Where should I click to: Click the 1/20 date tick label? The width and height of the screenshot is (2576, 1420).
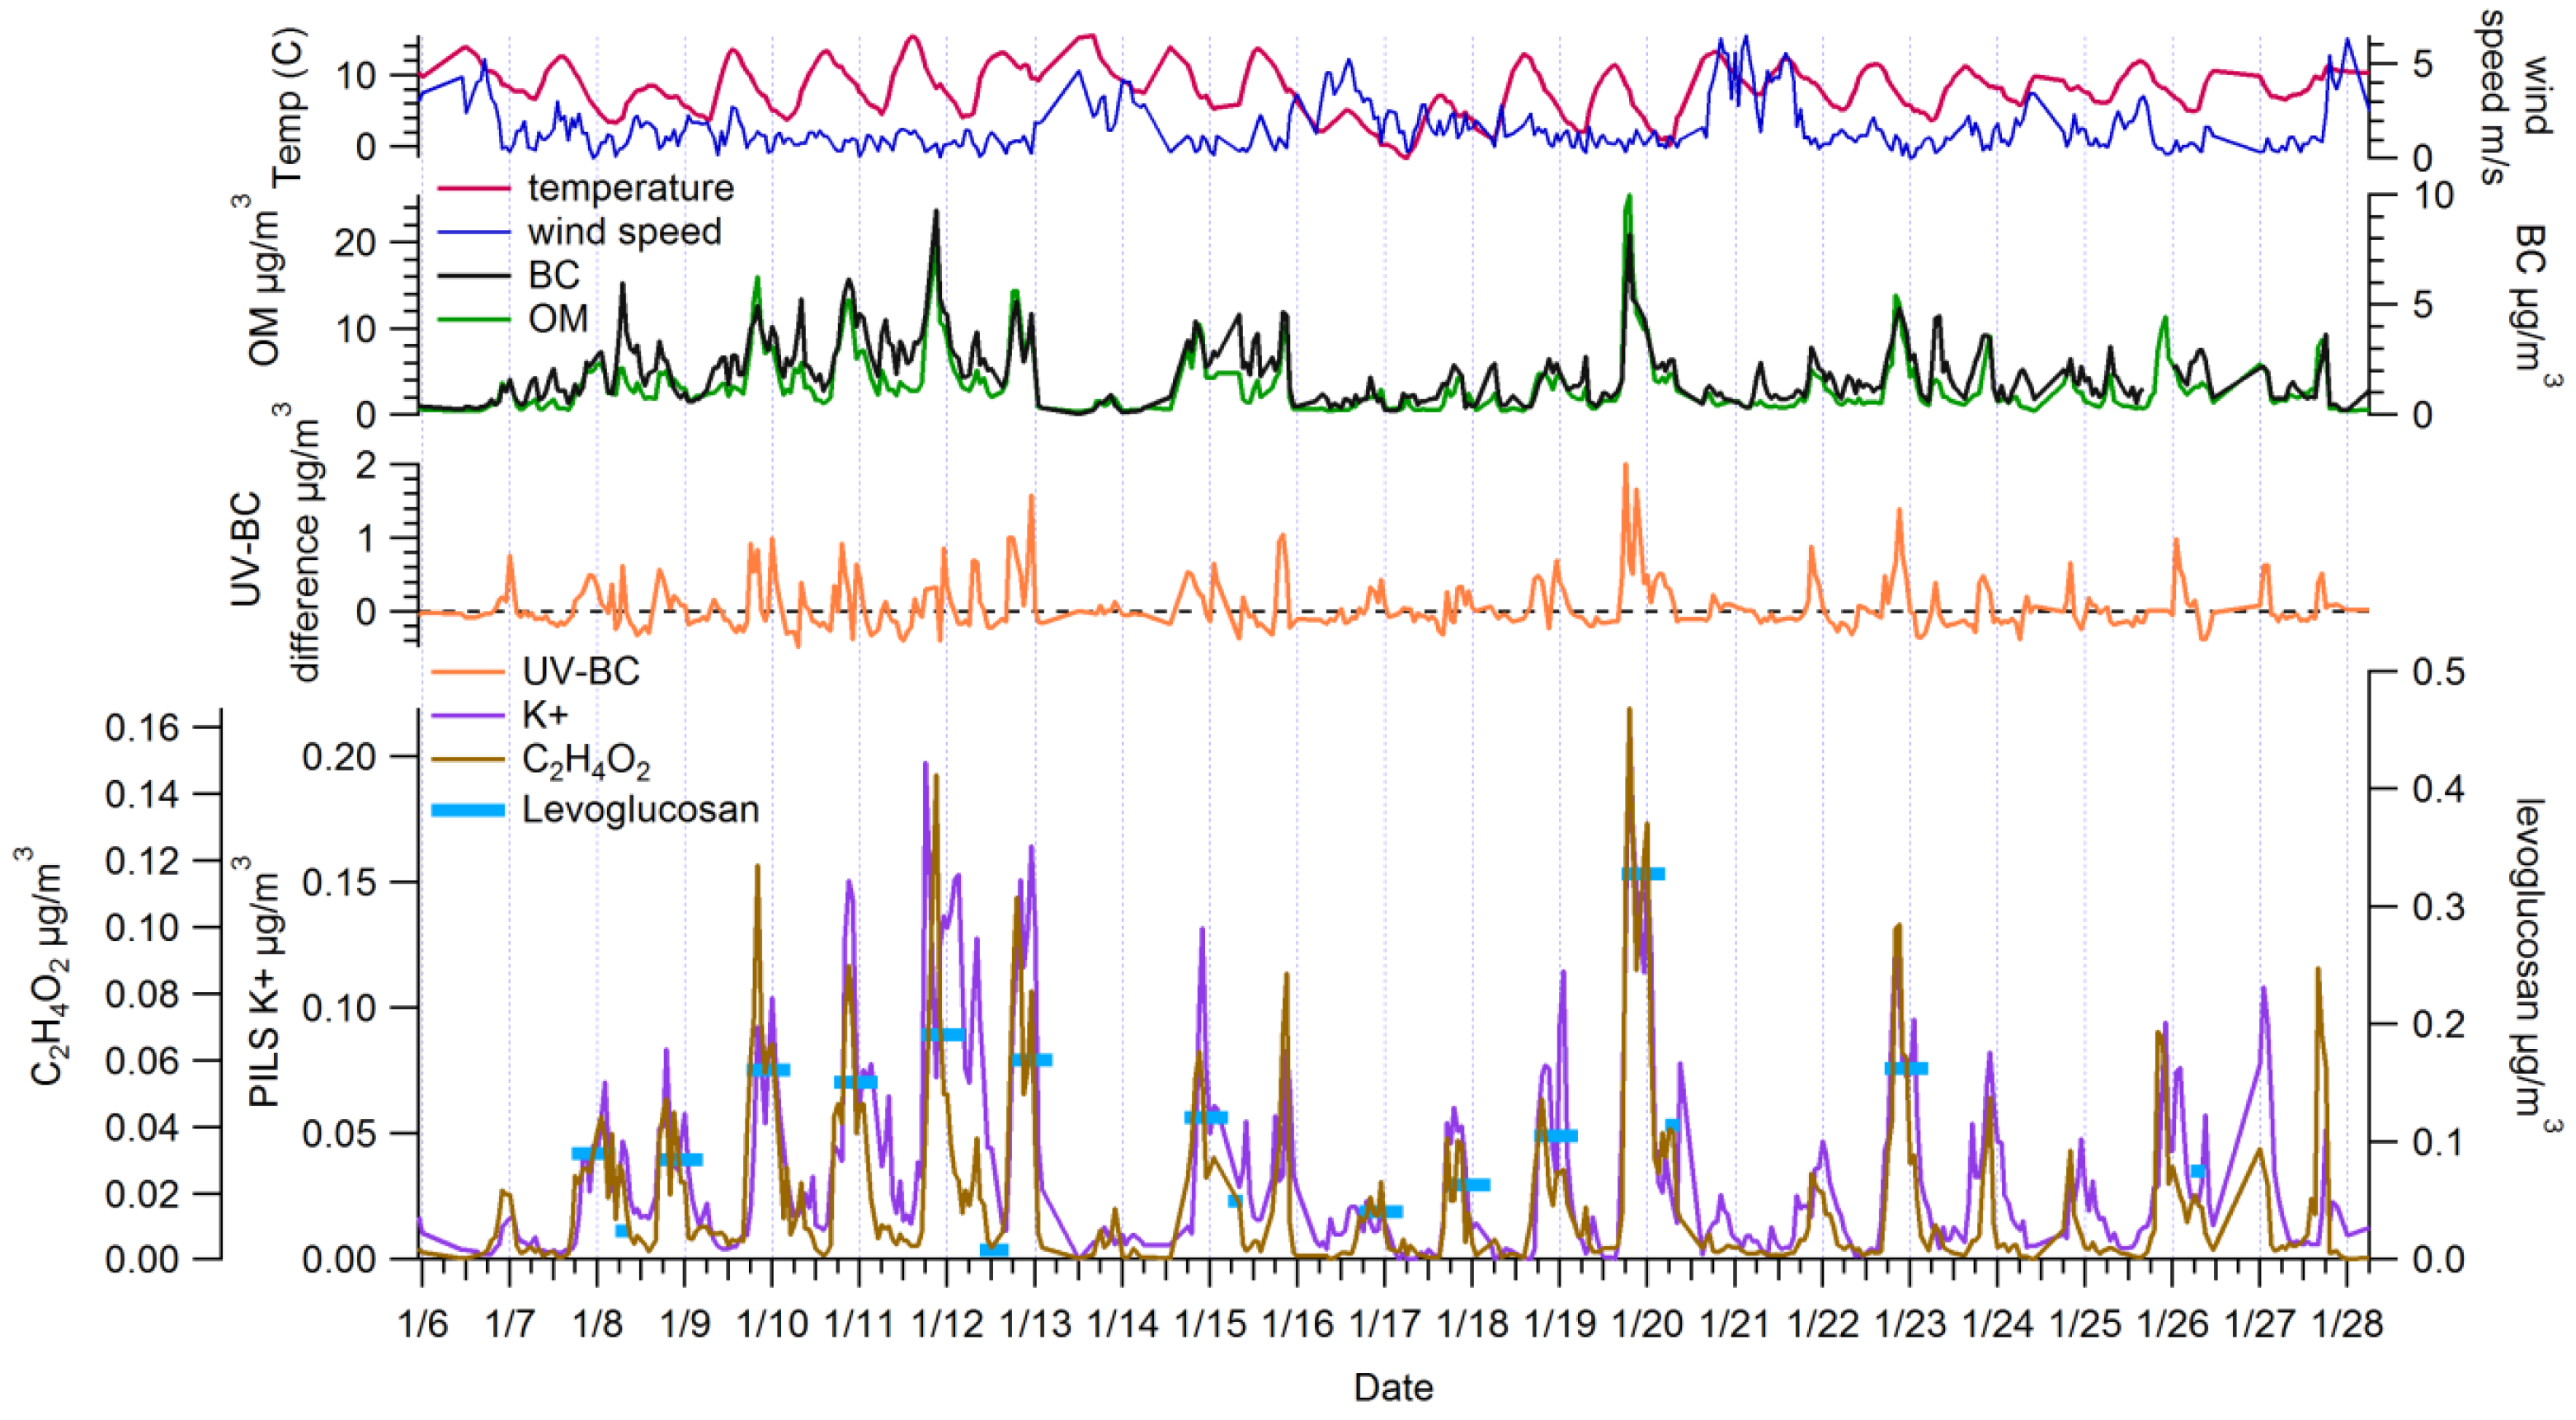coord(1648,1323)
